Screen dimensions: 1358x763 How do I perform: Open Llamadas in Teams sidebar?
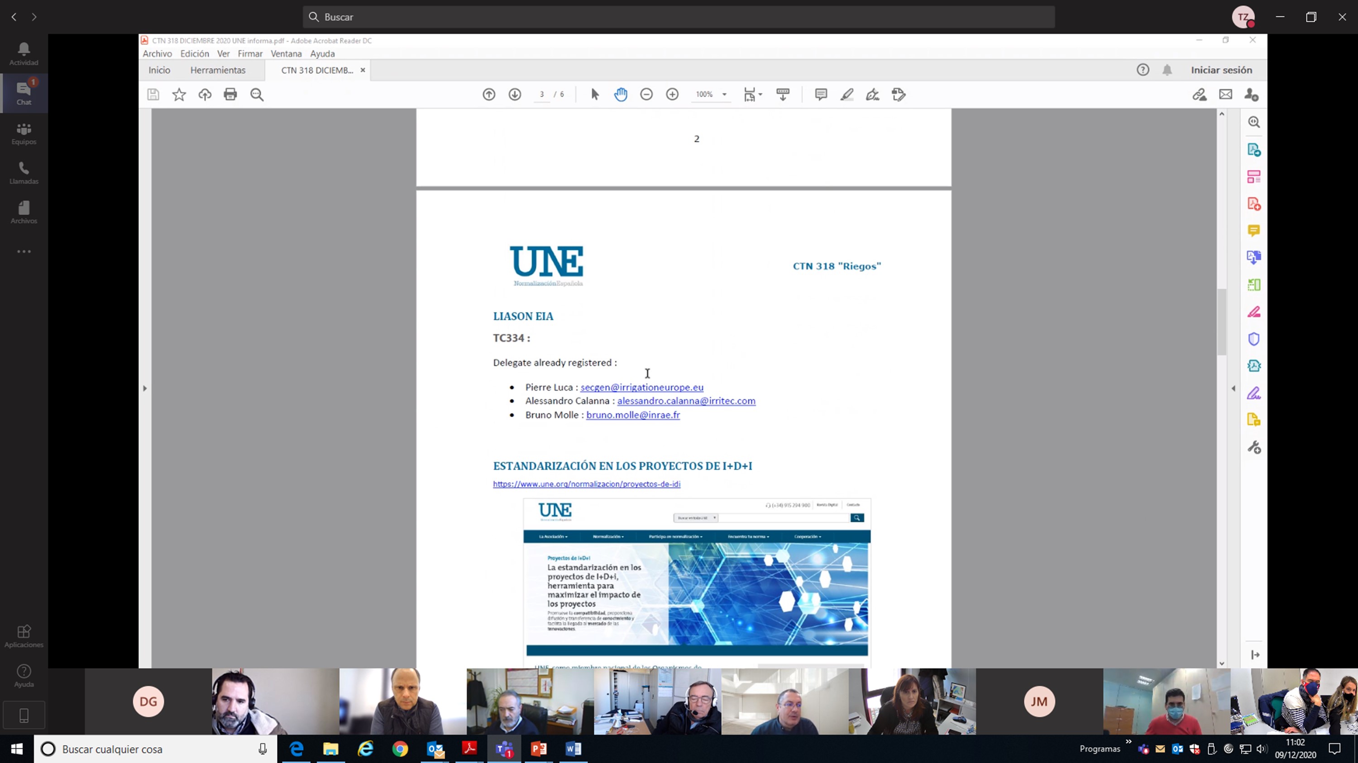point(24,173)
